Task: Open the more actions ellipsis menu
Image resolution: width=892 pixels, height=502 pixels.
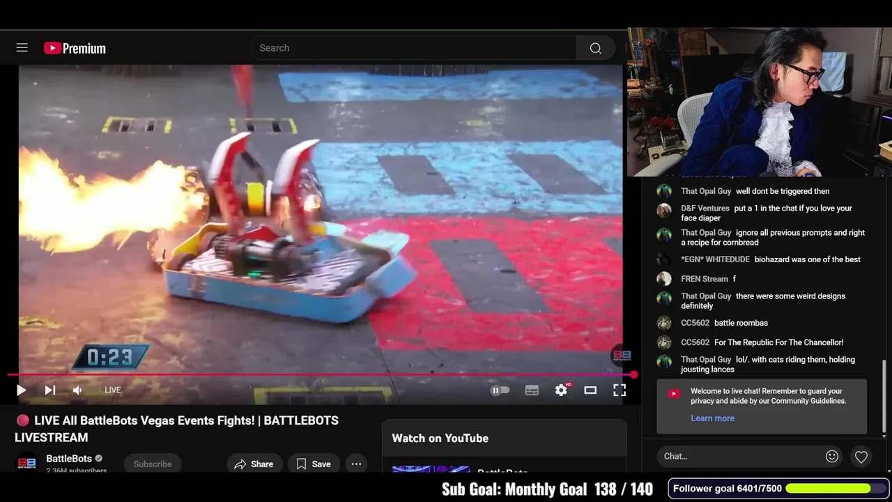Action: 356,464
